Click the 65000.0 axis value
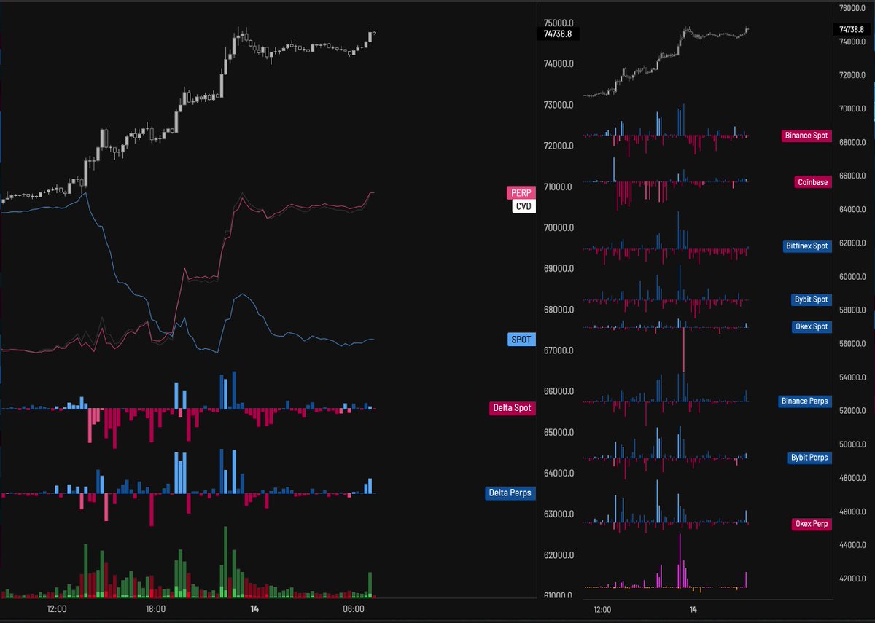 (559, 433)
